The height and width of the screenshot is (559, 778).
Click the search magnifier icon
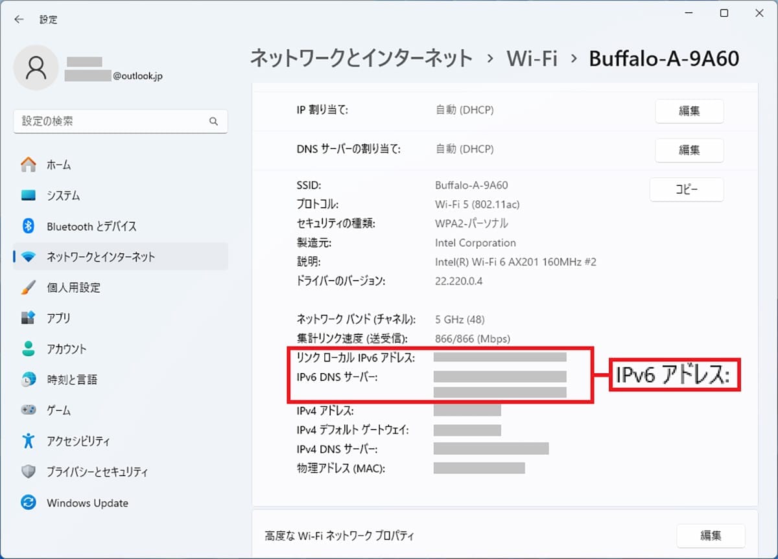click(213, 121)
